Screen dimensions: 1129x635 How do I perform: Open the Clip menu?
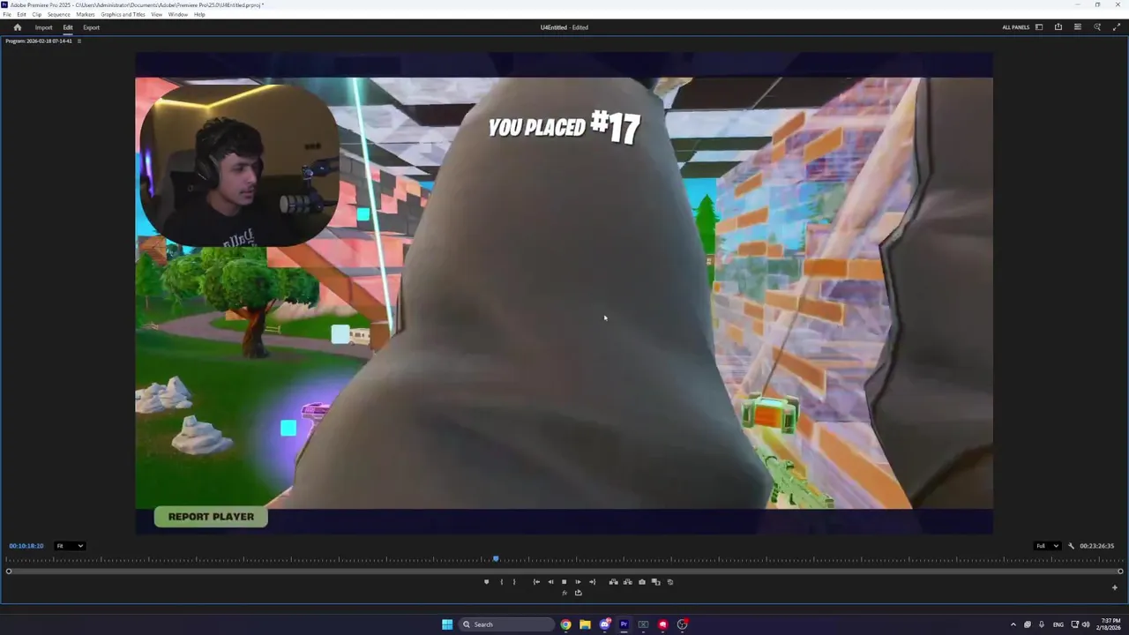pyautogui.click(x=36, y=14)
